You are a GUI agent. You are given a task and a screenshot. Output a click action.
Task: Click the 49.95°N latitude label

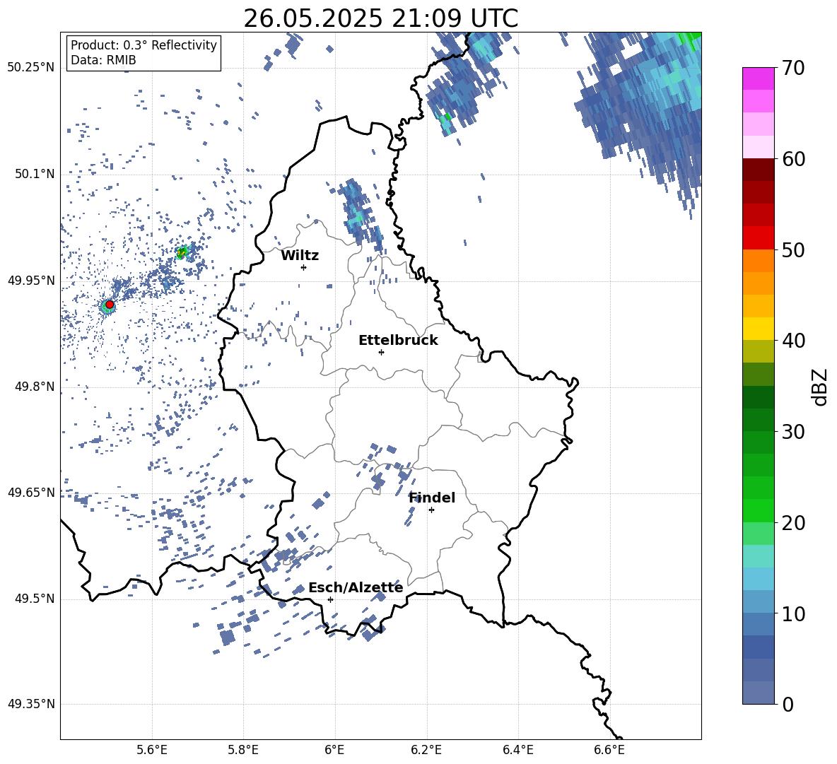pyautogui.click(x=31, y=281)
